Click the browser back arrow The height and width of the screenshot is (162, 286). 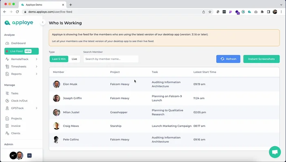coord(5,12)
